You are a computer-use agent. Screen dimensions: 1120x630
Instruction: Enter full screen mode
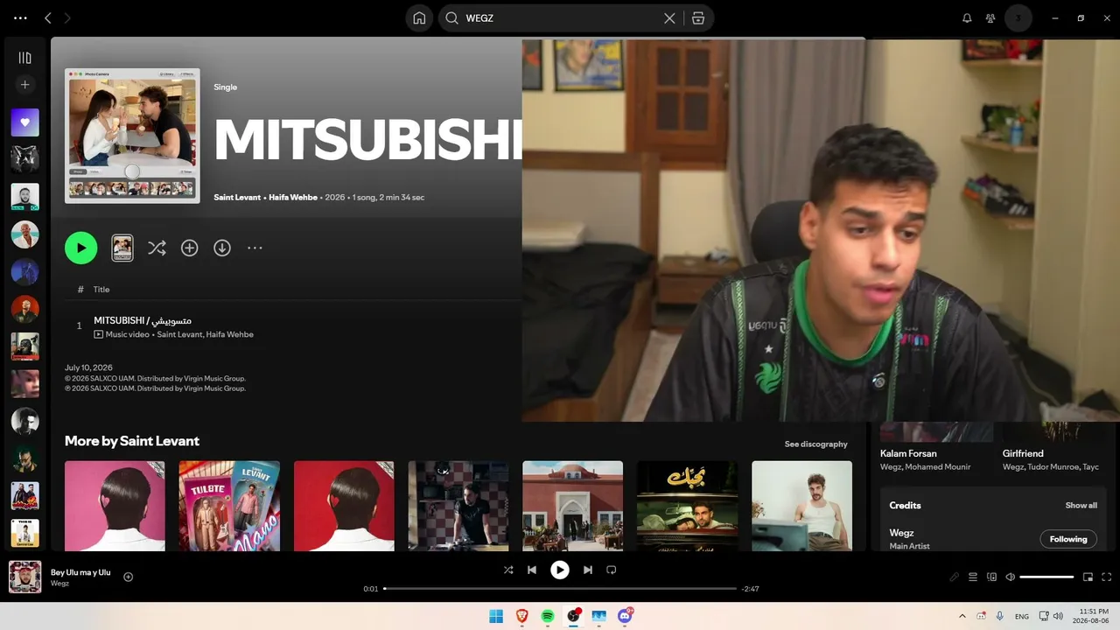pyautogui.click(x=1107, y=577)
